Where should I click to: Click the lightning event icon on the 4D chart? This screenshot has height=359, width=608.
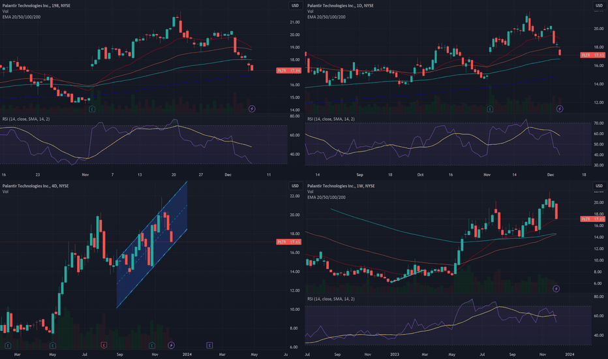(171, 345)
